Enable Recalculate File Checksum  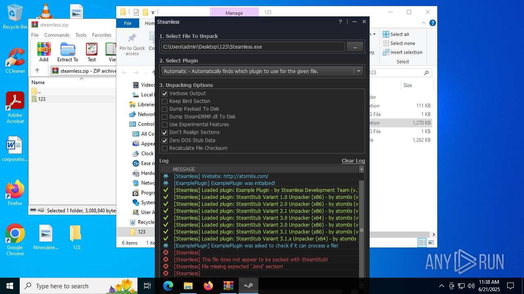pyautogui.click(x=165, y=148)
